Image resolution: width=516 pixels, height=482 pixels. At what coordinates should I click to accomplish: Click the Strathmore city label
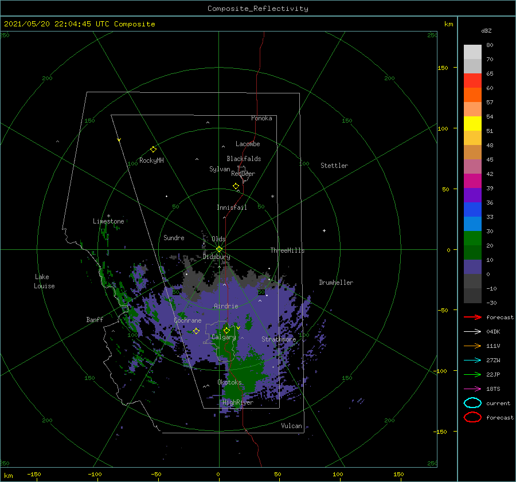[x=279, y=339]
